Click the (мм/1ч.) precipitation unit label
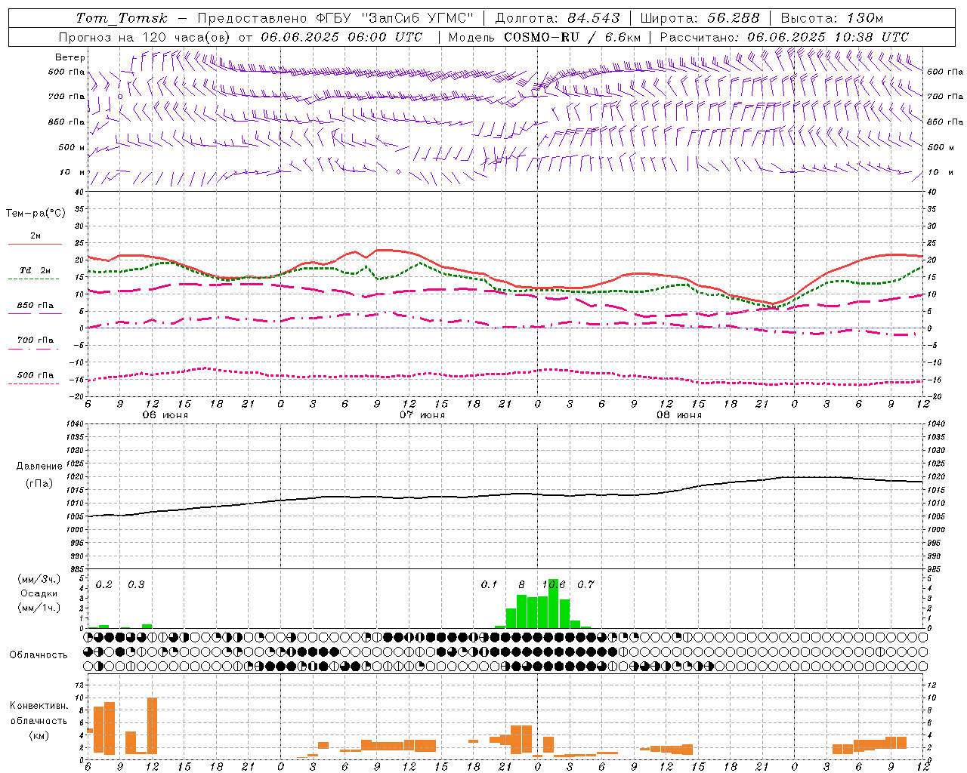This screenshot has width=967, height=773. pyautogui.click(x=39, y=607)
